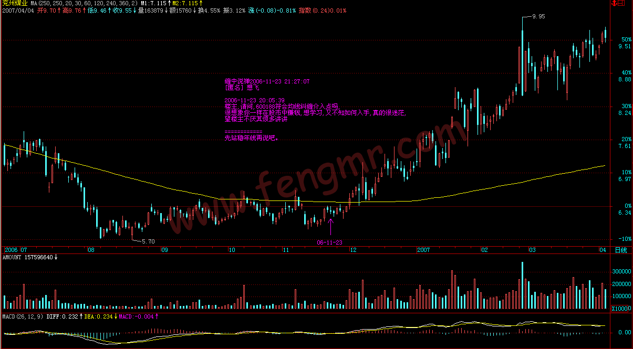
Task: Click the 先站稳年线再说吧 reply text
Action: click(x=251, y=139)
